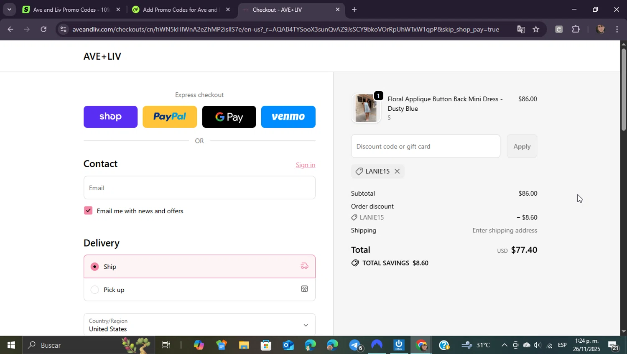Click Floral Applique Button Back Mini Dress title
This screenshot has width=627, height=354.
(445, 104)
